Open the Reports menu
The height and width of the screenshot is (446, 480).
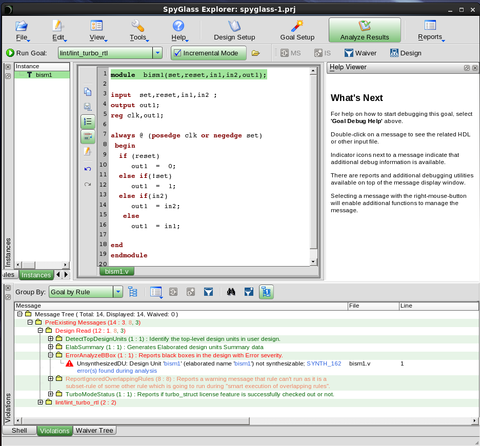430,31
